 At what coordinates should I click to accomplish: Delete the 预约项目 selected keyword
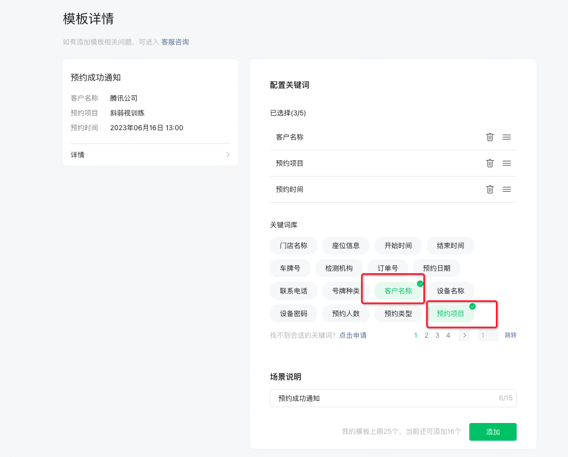(x=490, y=163)
